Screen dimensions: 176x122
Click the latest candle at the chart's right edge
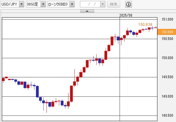point(156,27)
